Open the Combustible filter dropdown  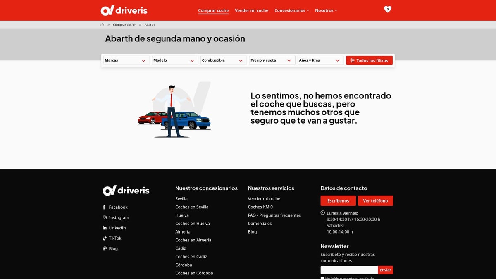pos(223,60)
